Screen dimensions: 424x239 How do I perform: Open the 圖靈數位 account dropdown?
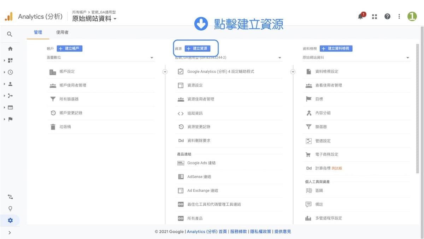(100, 58)
